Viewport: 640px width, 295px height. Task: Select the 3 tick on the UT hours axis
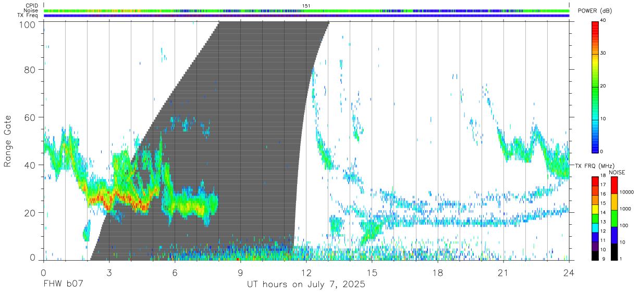[109, 272]
